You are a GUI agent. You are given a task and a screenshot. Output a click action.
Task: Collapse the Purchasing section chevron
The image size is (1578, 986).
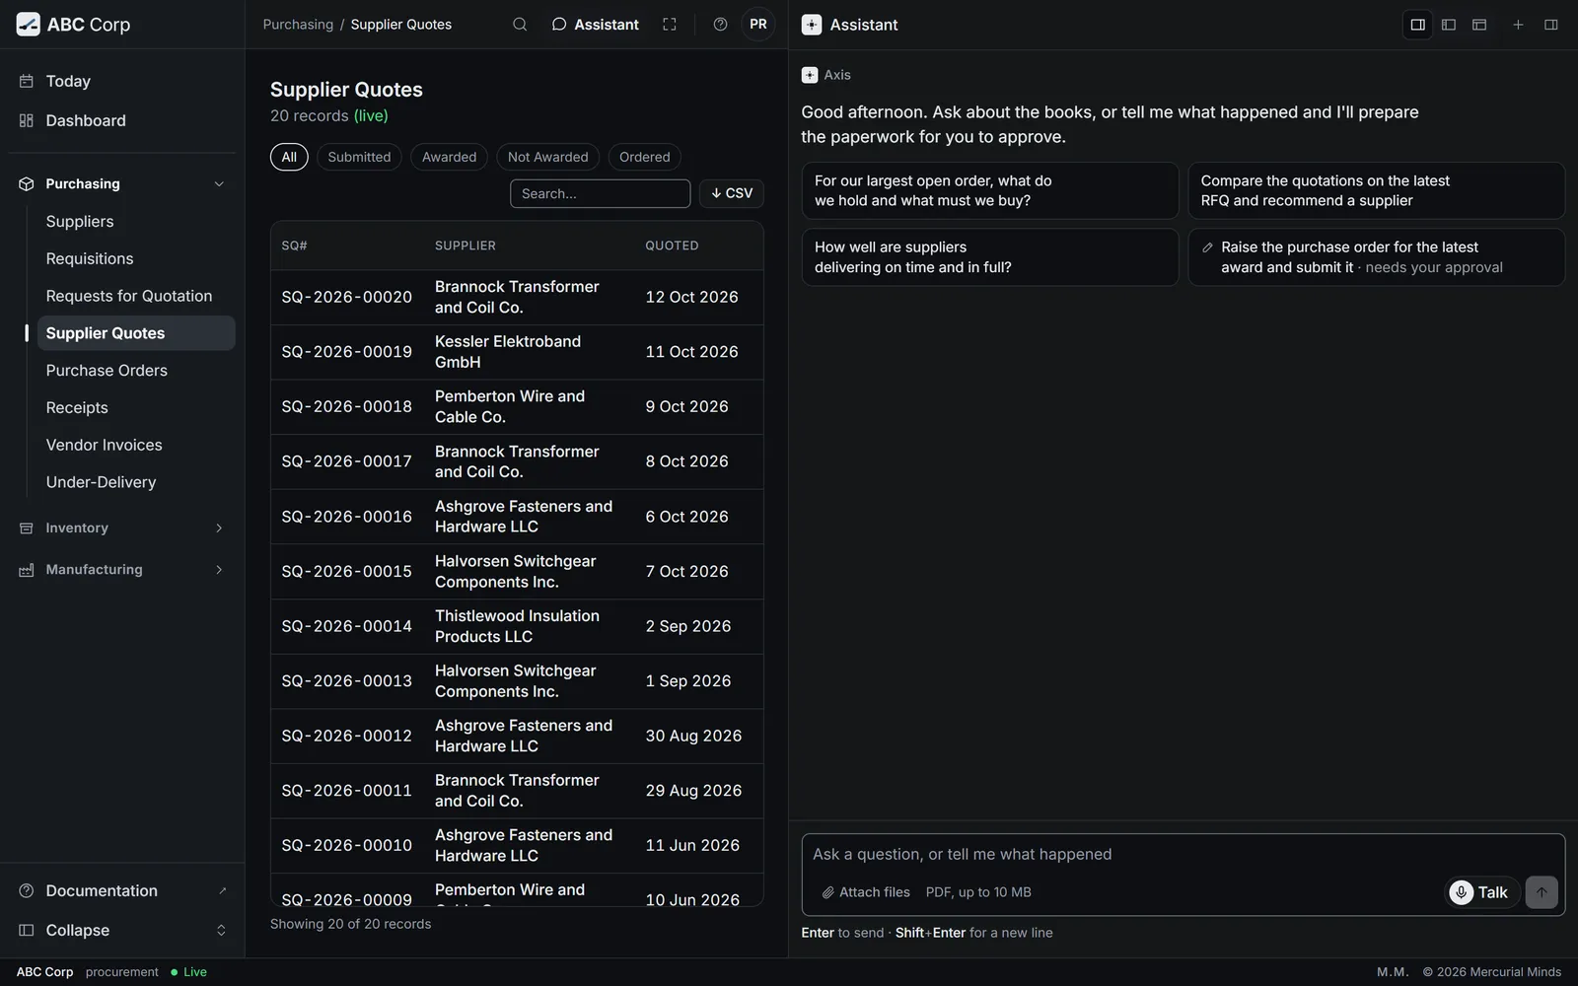coord(219,184)
